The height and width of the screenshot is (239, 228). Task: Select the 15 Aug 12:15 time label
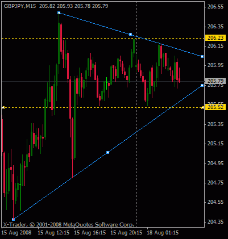pyautogui.click(x=53, y=233)
